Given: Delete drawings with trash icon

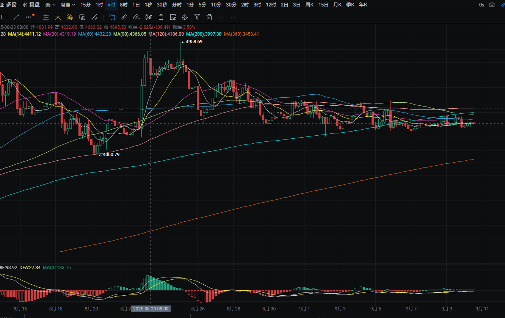Looking at the screenshot, I should pos(209,17).
